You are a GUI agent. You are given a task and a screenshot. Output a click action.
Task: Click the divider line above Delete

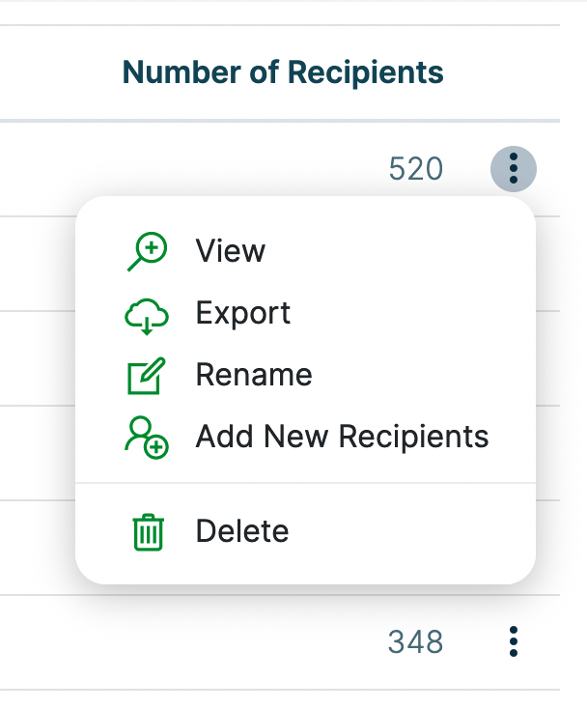(x=305, y=483)
